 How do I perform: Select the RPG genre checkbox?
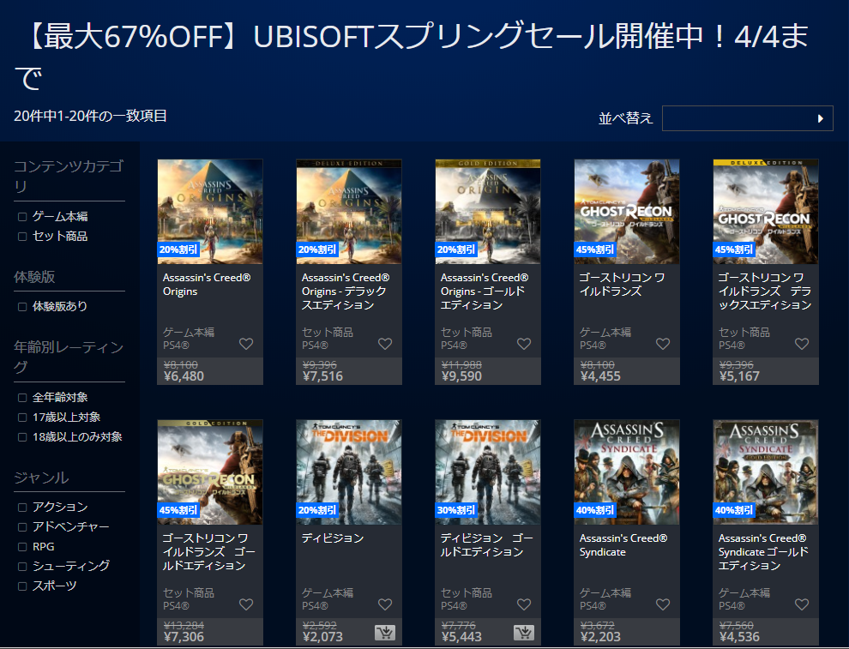point(22,547)
